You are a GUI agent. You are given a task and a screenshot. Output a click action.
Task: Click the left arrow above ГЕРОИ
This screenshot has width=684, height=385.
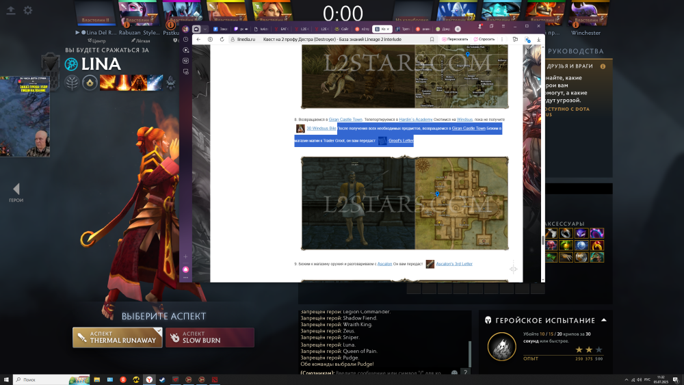[x=16, y=189]
